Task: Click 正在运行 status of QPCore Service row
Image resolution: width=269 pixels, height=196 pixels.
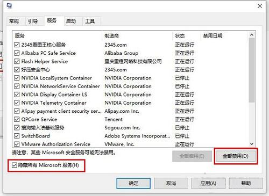Action: click(185, 119)
